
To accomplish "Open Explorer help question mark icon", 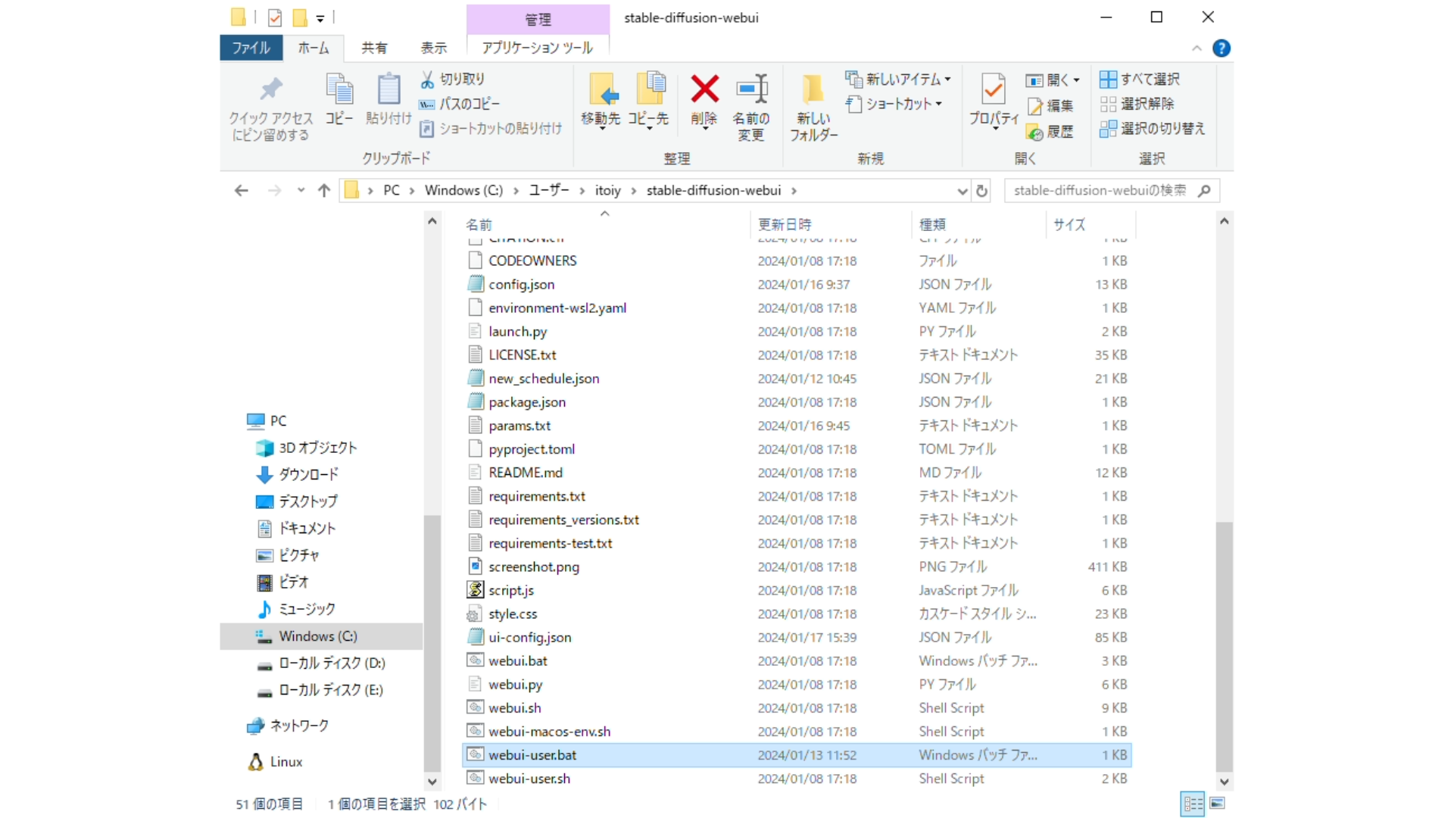I will pyautogui.click(x=1221, y=48).
